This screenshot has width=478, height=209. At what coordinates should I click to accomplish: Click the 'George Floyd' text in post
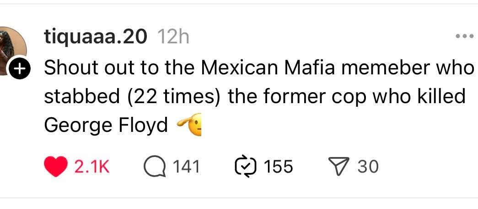point(106,125)
